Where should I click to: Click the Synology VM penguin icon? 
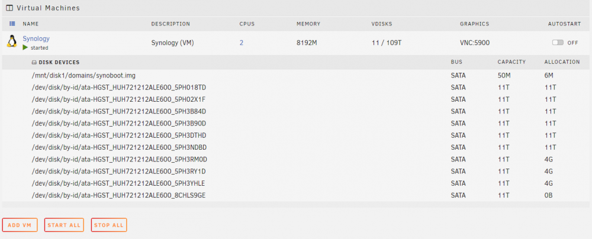pyautogui.click(x=12, y=41)
